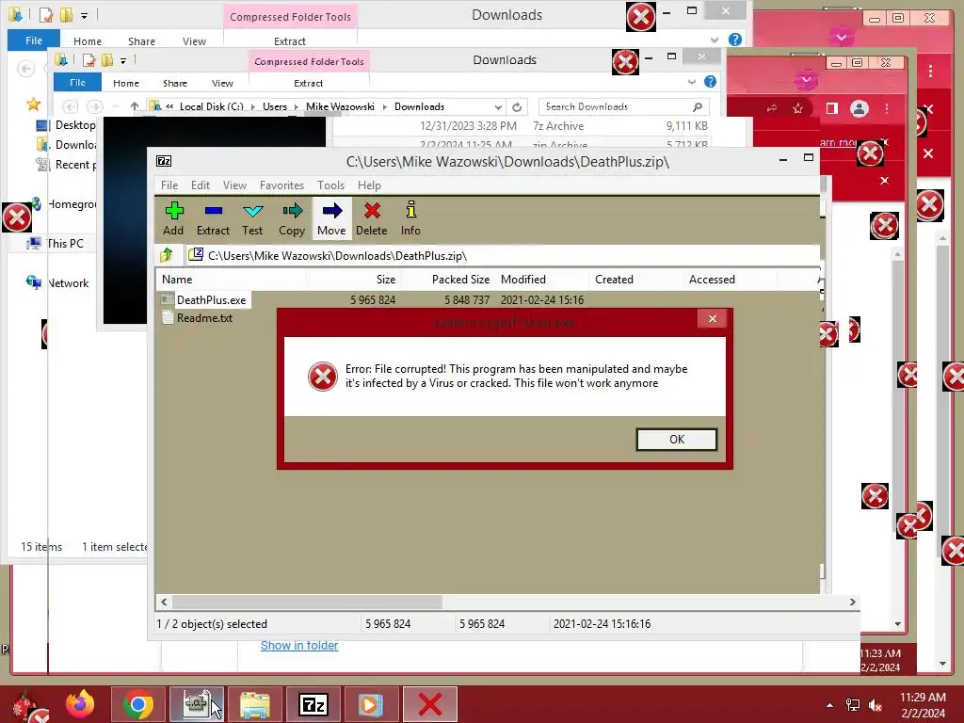Viewport: 964px width, 723px height.
Task: Sort 7-Zip list by Packed Size column
Action: click(447, 279)
